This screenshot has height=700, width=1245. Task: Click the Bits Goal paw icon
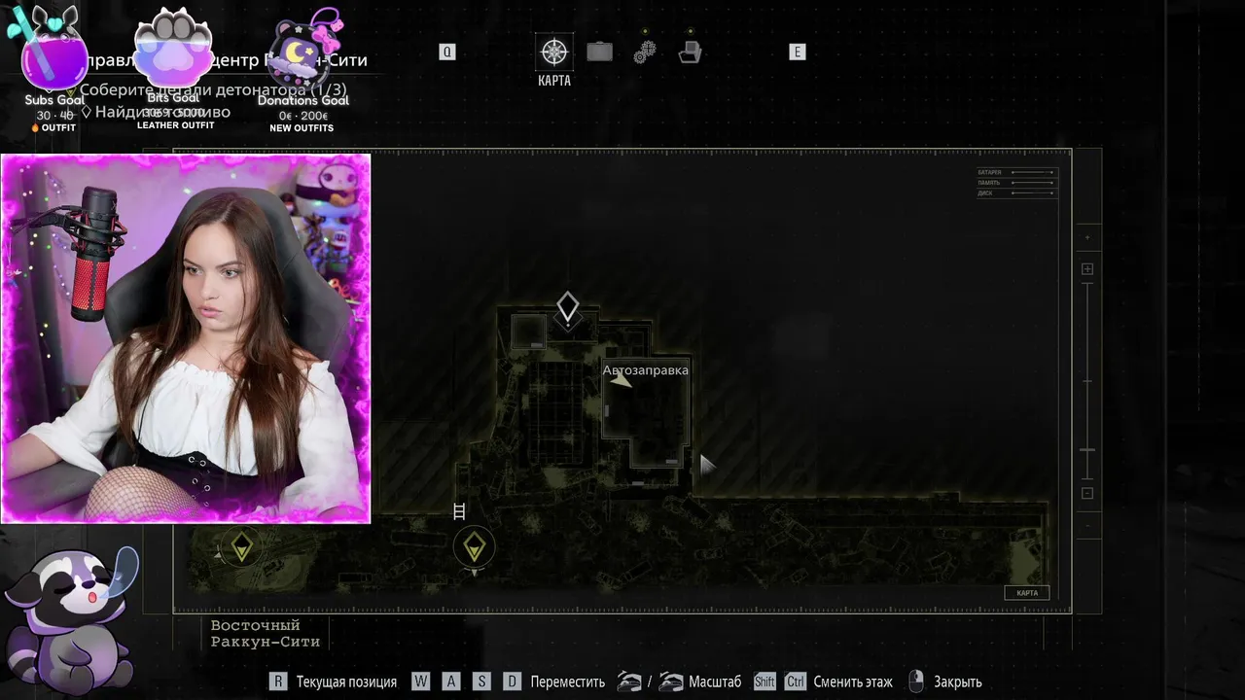(x=173, y=49)
